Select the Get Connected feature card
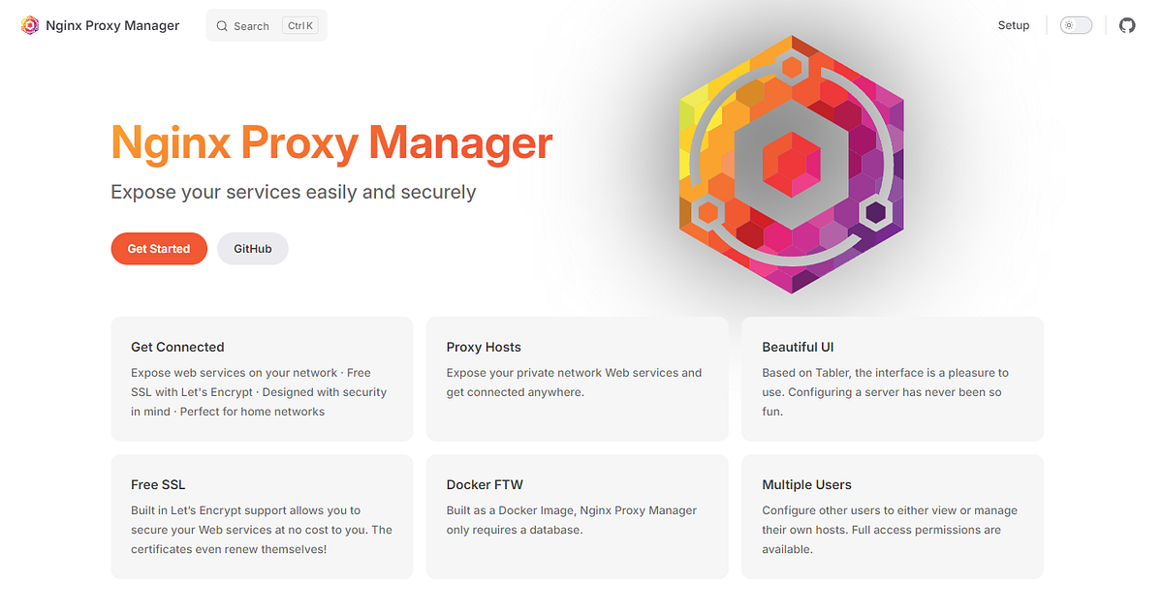The width and height of the screenshot is (1163, 614). pos(262,379)
